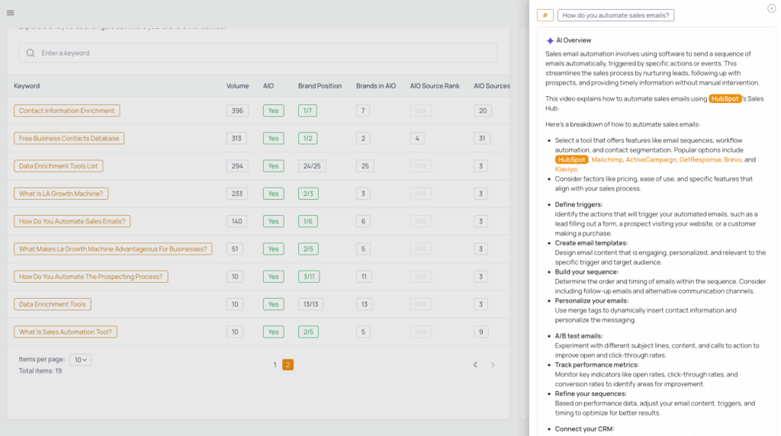781x436 pixels.
Task: Click AIO Yes badge for Data Enrichment Tools row
Action: [274, 304]
